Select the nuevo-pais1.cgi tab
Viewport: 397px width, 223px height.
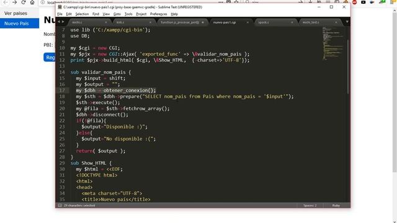click(230, 22)
